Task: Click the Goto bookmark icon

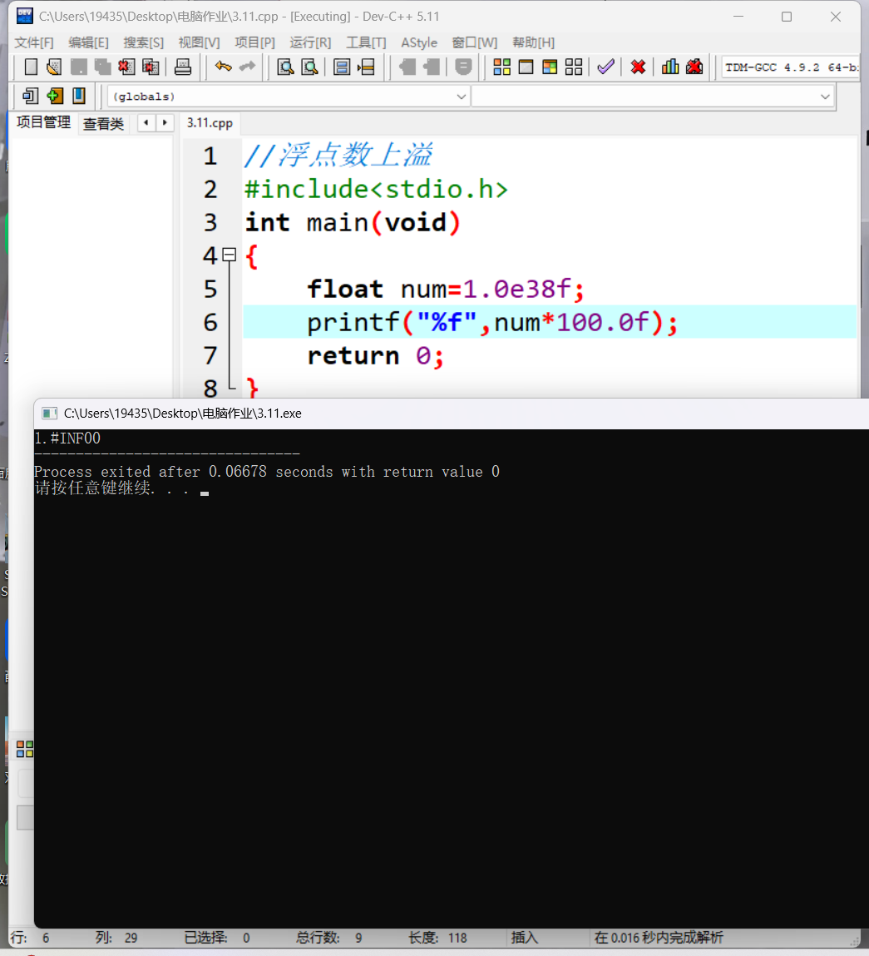Action: pyautogui.click(x=79, y=96)
